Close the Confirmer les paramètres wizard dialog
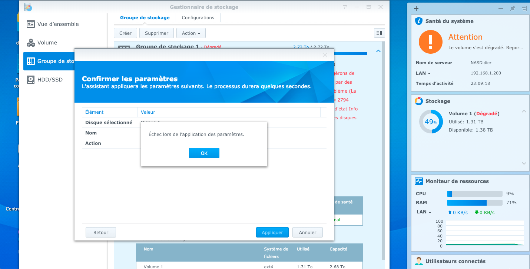 tap(325, 55)
